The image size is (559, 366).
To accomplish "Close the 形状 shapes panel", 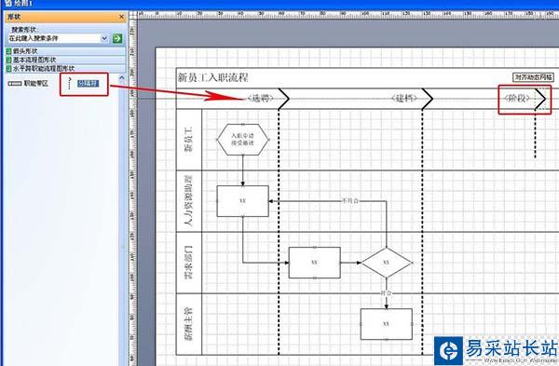I will pyautogui.click(x=121, y=17).
